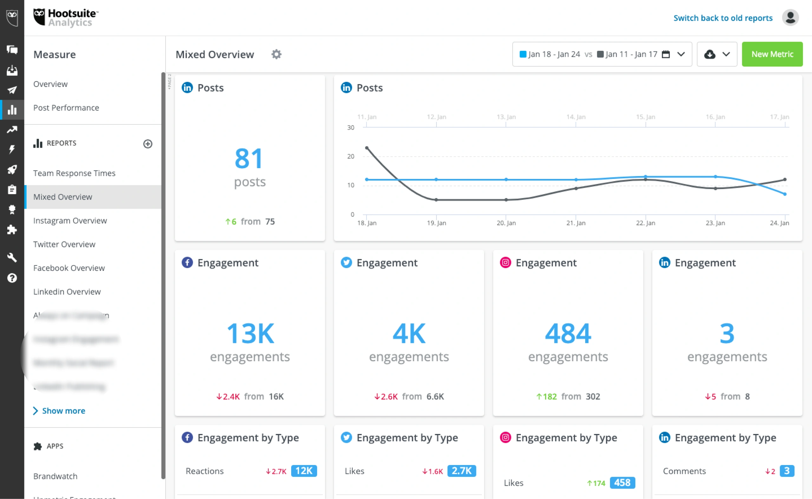Switch to the Twitter Overview report
Screen dimensions: 812x499
[64, 244]
